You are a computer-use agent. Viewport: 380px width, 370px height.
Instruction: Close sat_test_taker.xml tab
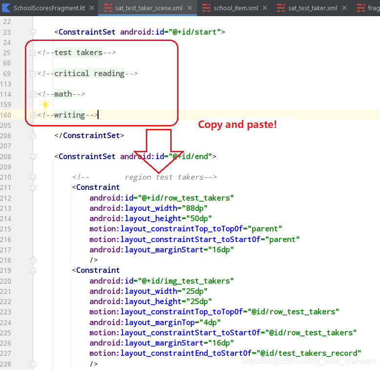point(344,8)
